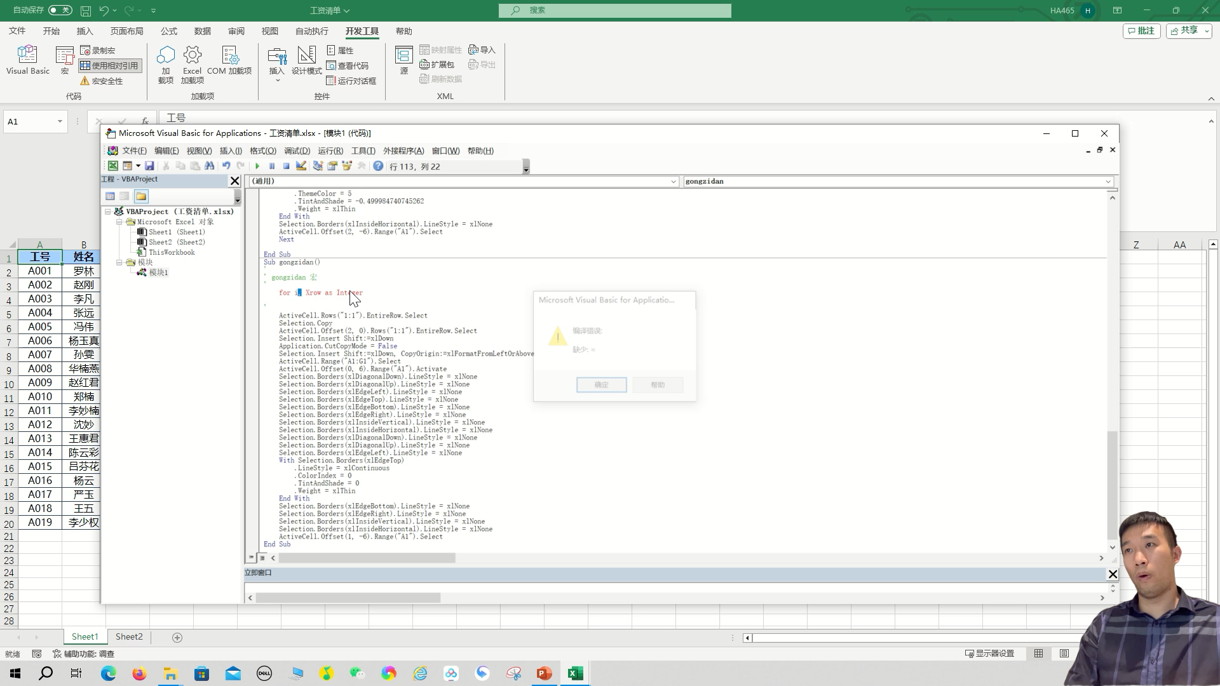Open the Visual Basic editor from the ribbon
Screen dimensions: 1220x686
pos(28,60)
